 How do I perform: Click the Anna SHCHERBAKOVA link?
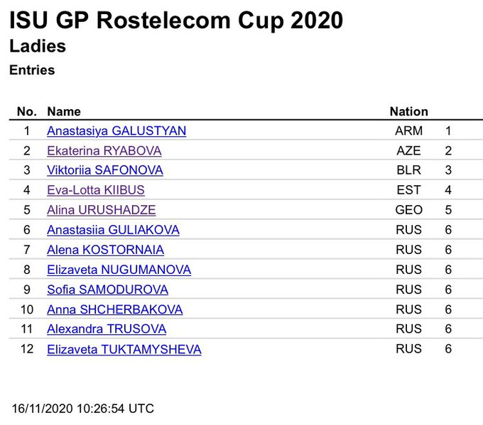pyautogui.click(x=114, y=309)
